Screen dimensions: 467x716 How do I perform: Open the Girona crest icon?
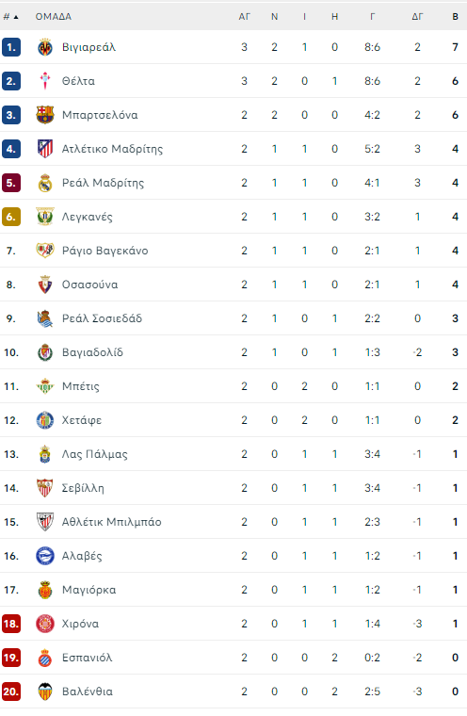[45, 624]
